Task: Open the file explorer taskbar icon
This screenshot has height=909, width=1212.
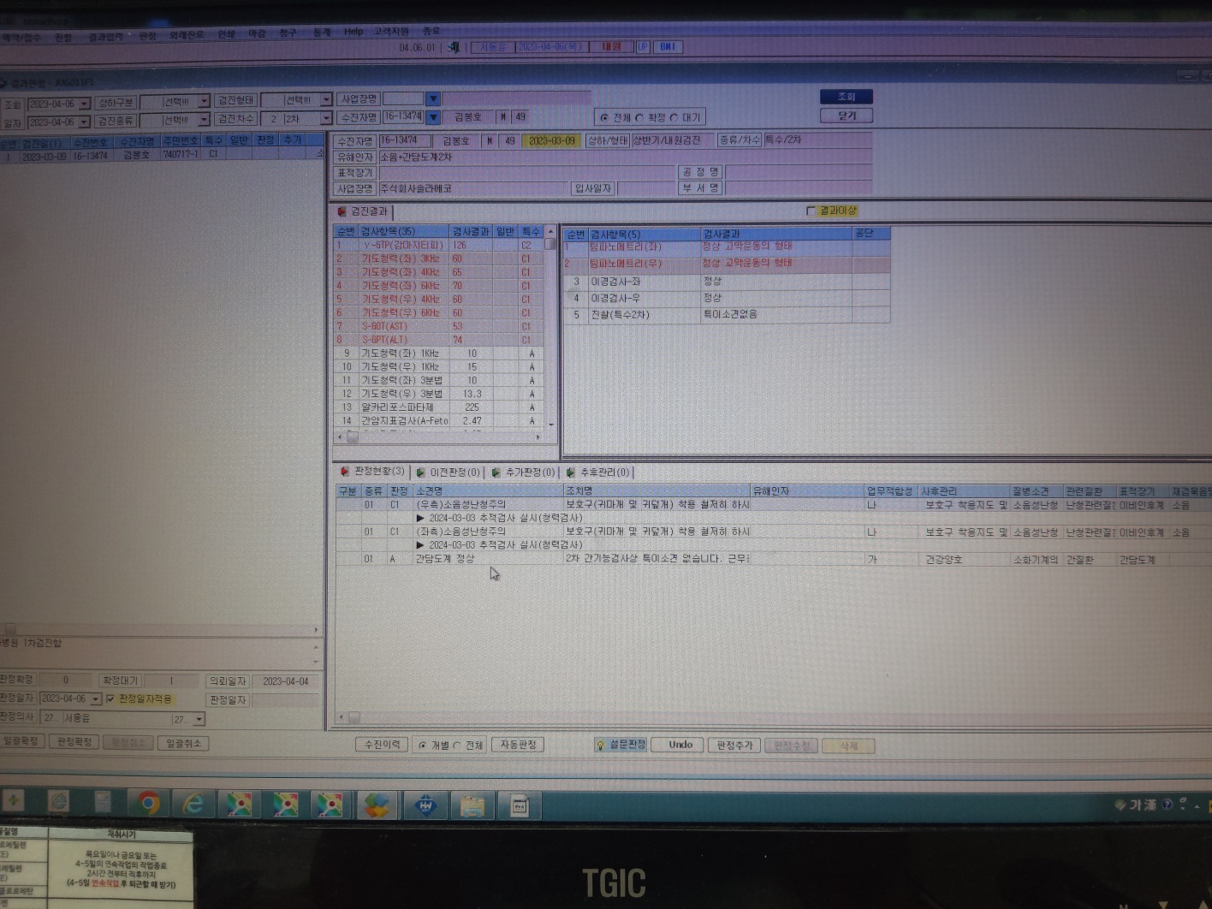Action: tap(472, 805)
